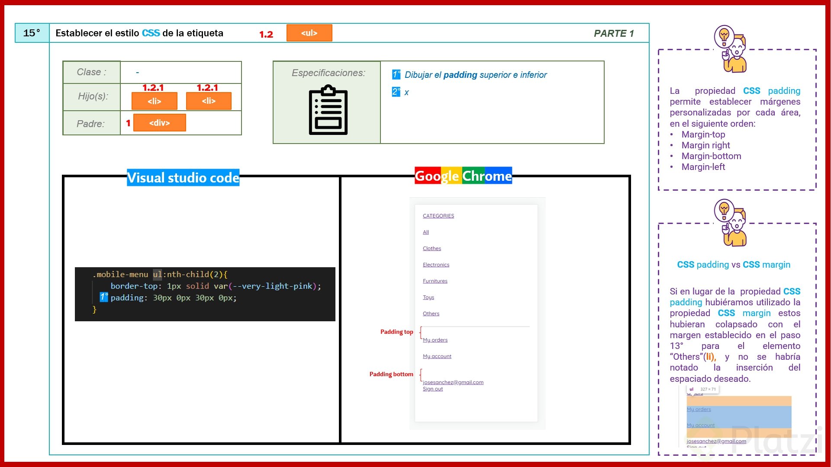Click the Sign out link

click(x=432, y=389)
